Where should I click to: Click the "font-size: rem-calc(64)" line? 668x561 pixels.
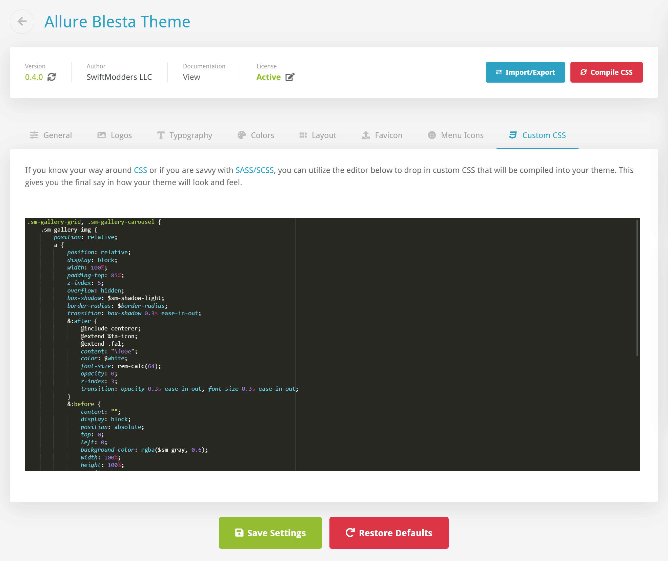pyautogui.click(x=121, y=366)
